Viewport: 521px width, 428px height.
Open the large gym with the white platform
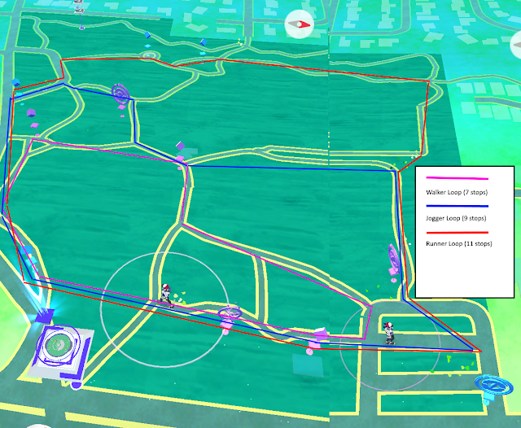pos(59,352)
